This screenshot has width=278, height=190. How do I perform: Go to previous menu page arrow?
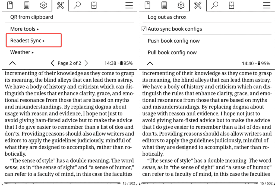tap(53, 63)
